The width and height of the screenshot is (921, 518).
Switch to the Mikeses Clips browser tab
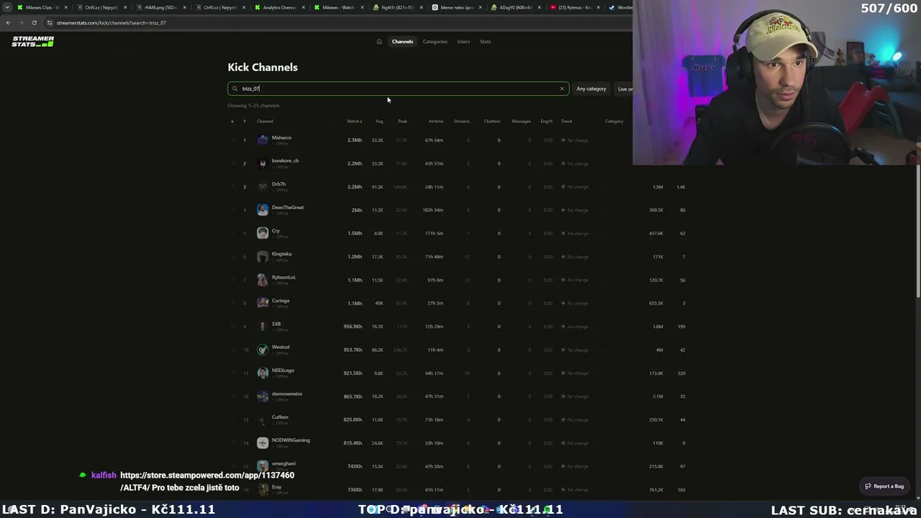coord(42,7)
